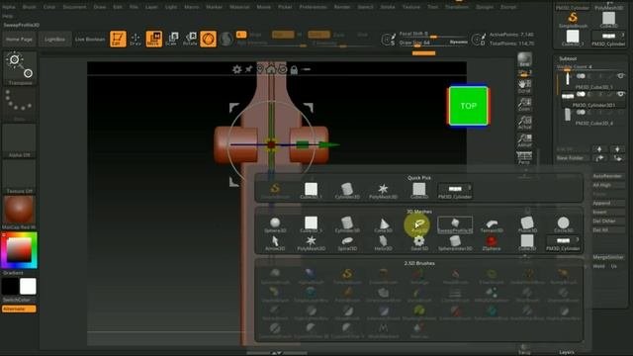
Task: Choose Cylinder3D from Quick Pick
Action: click(347, 191)
